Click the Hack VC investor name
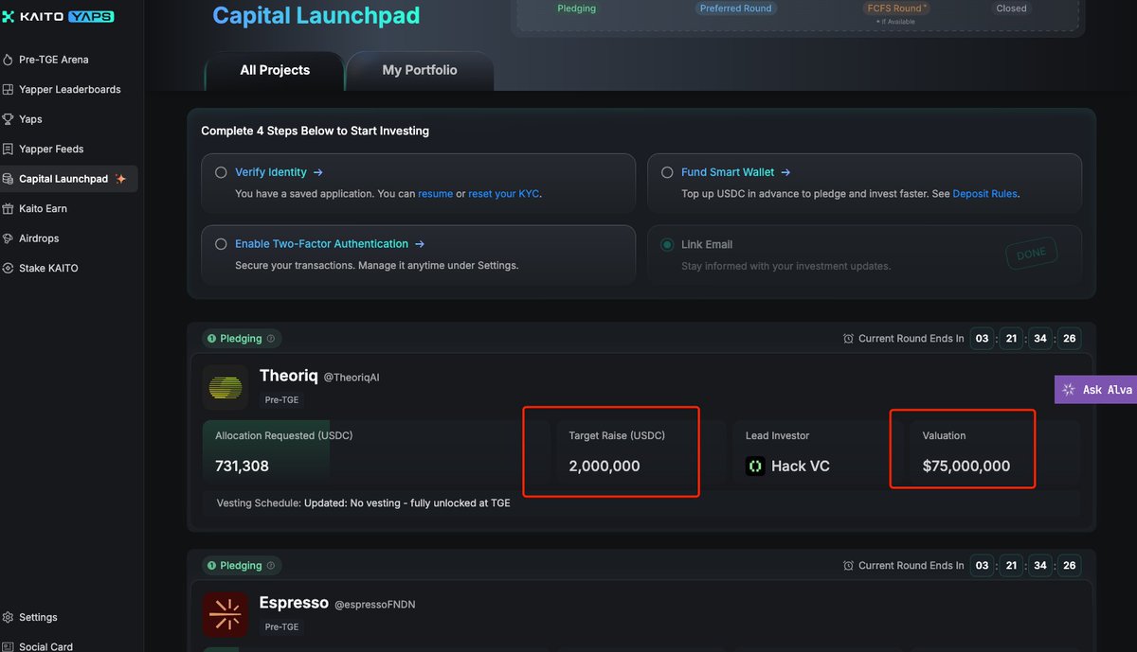The image size is (1137, 652). pyautogui.click(x=801, y=466)
